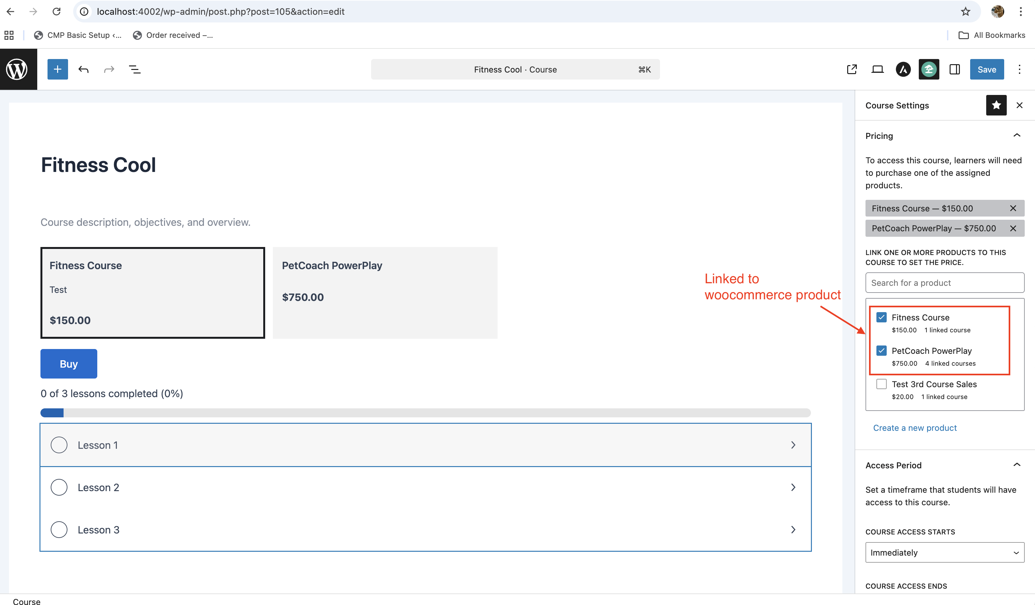Open the document overview list icon
The height and width of the screenshot is (605, 1035).
(x=135, y=69)
